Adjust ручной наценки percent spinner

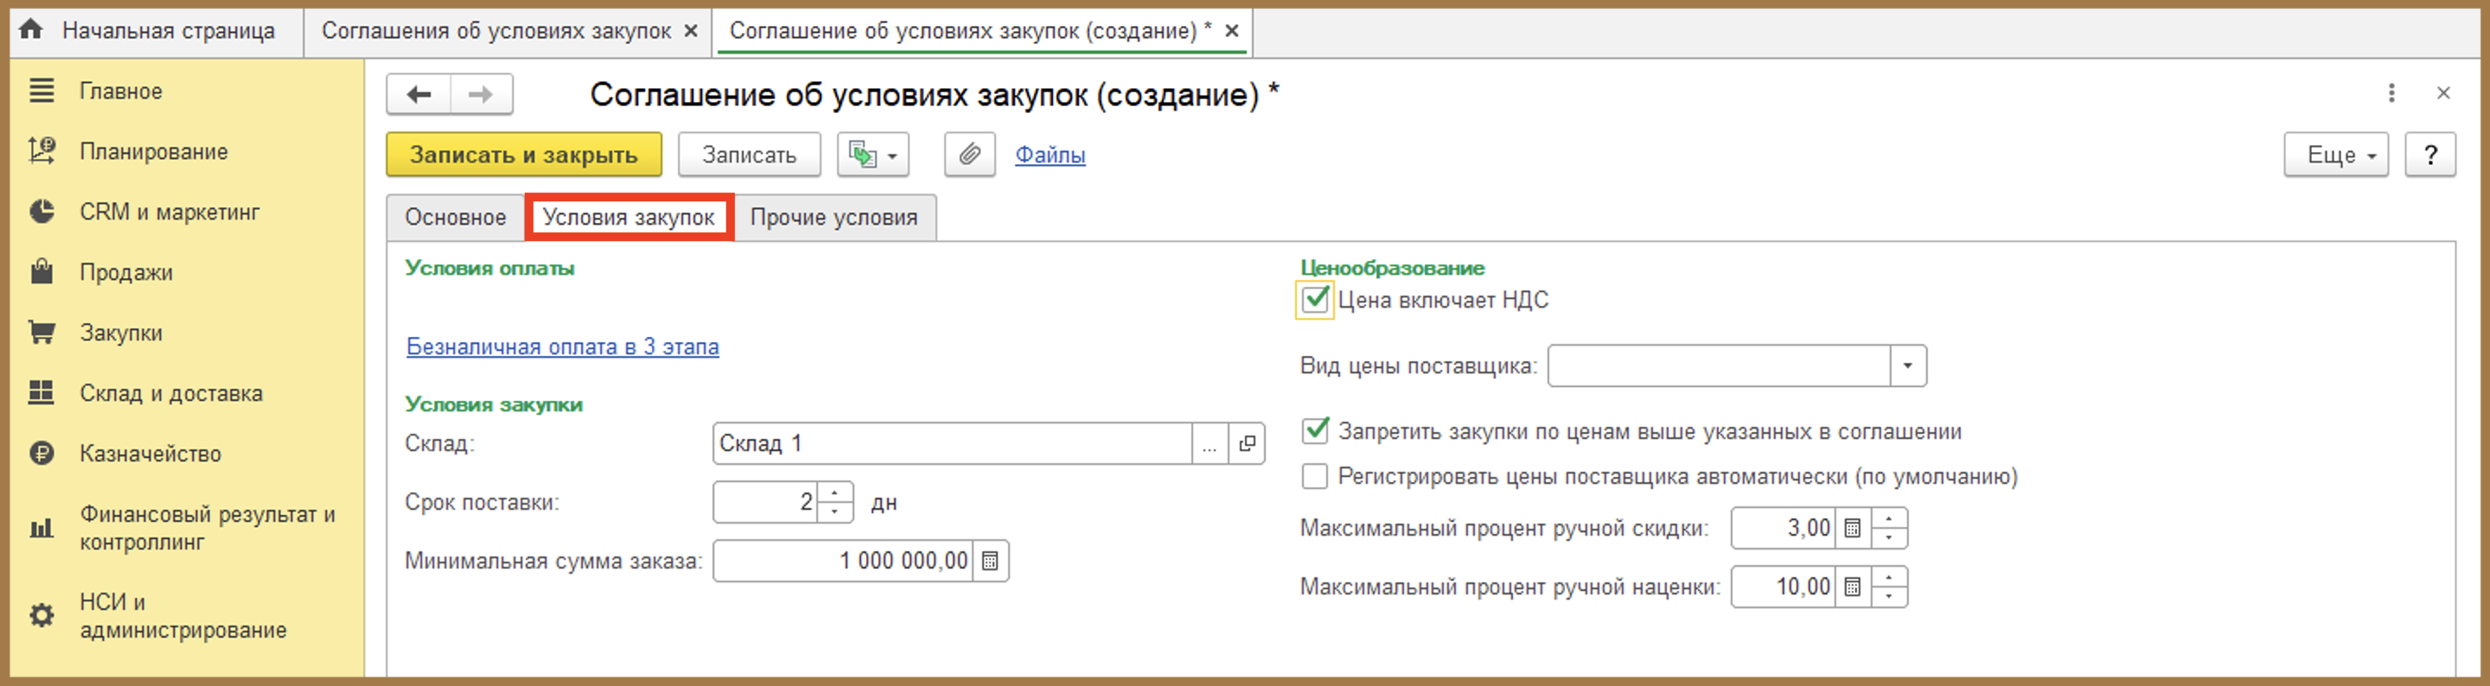(1889, 588)
